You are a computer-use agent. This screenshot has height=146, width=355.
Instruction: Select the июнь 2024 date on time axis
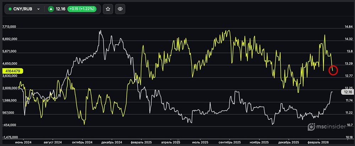click(23, 142)
